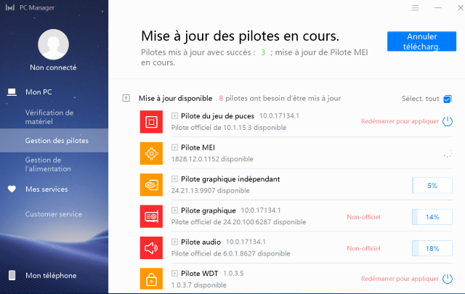Expand details of Pilote MEI
The image size is (465, 294).
(x=174, y=147)
